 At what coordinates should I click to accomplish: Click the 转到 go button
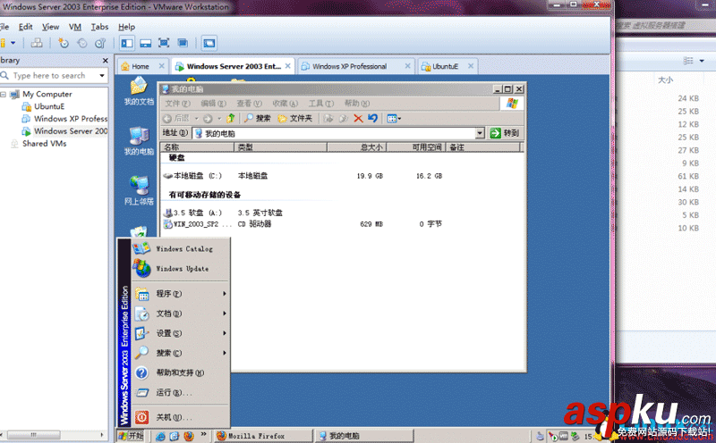click(505, 133)
